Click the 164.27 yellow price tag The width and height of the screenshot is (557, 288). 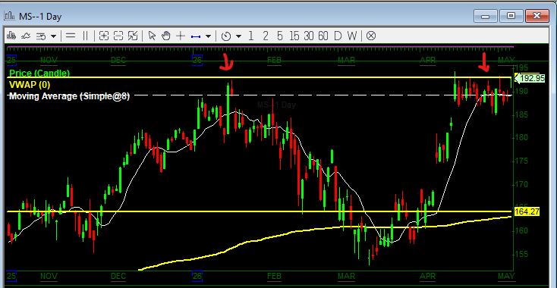(527, 211)
